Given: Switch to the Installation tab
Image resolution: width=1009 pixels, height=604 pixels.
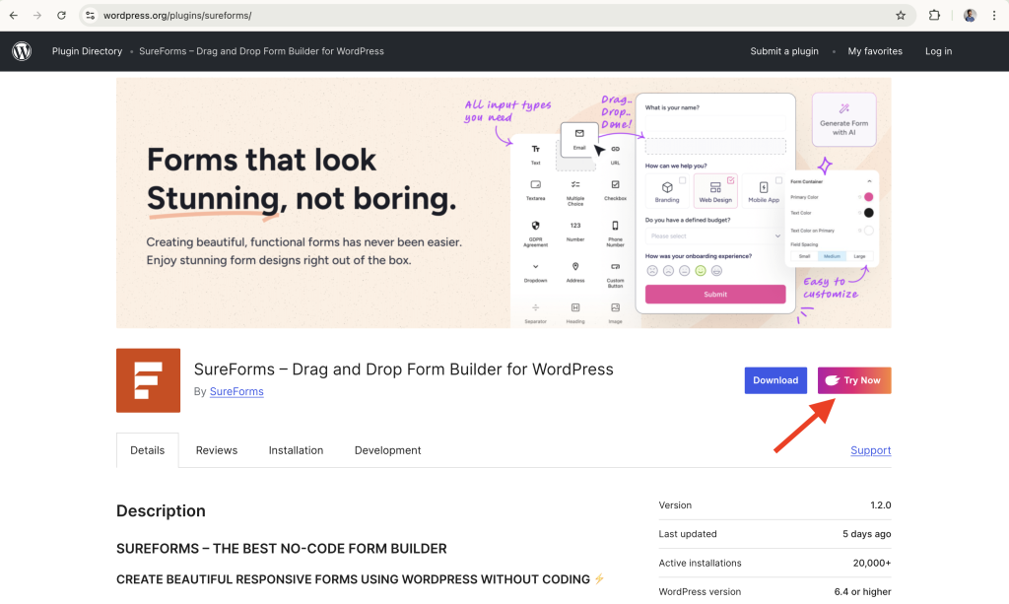Looking at the screenshot, I should (x=296, y=450).
